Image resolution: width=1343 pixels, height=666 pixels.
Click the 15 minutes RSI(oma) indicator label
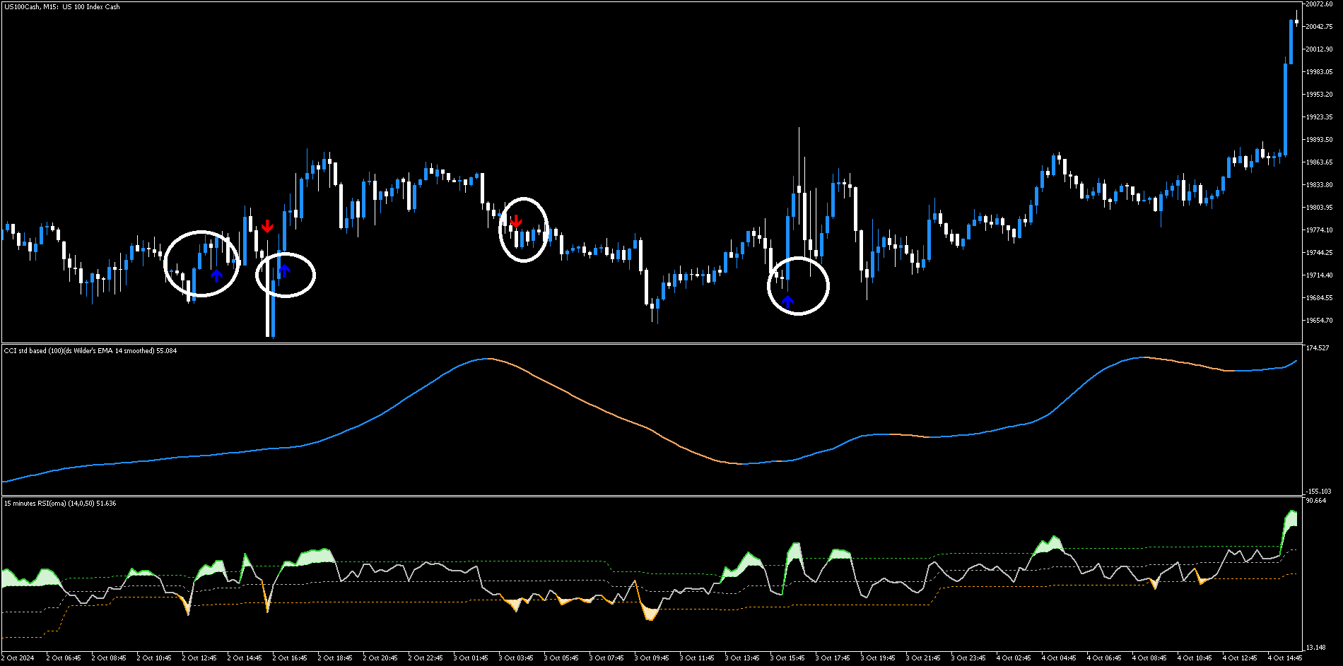pos(60,504)
